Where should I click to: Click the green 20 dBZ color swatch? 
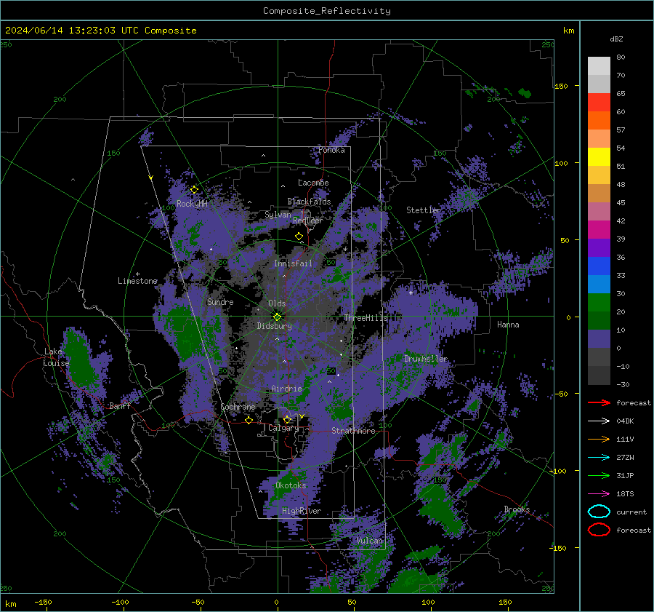599,303
